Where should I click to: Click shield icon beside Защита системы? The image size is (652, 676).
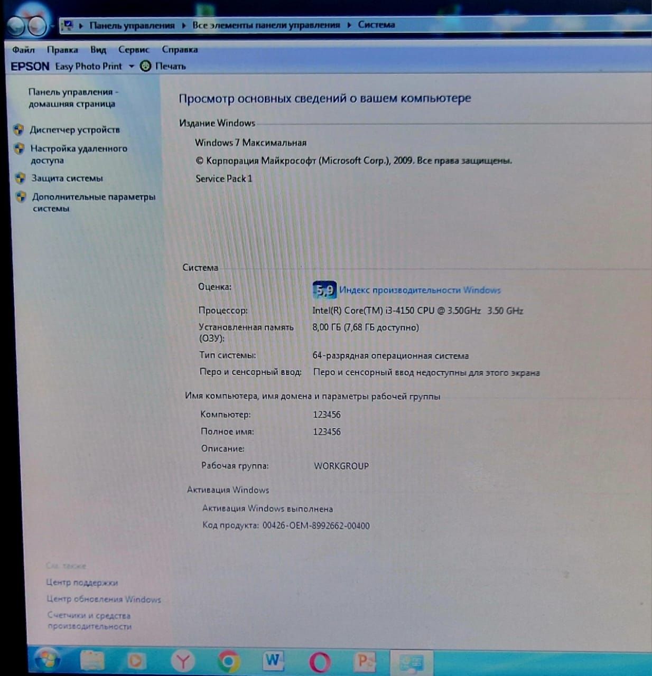[20, 178]
